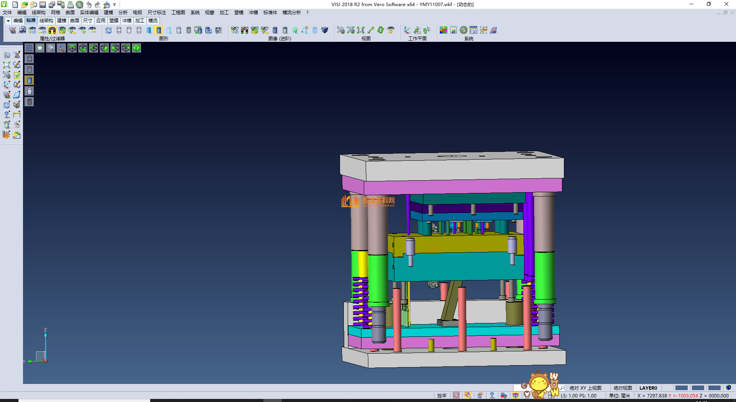Expand the quick access toolbar customize arrow
Screen dimensions: 736x402
pos(115,5)
